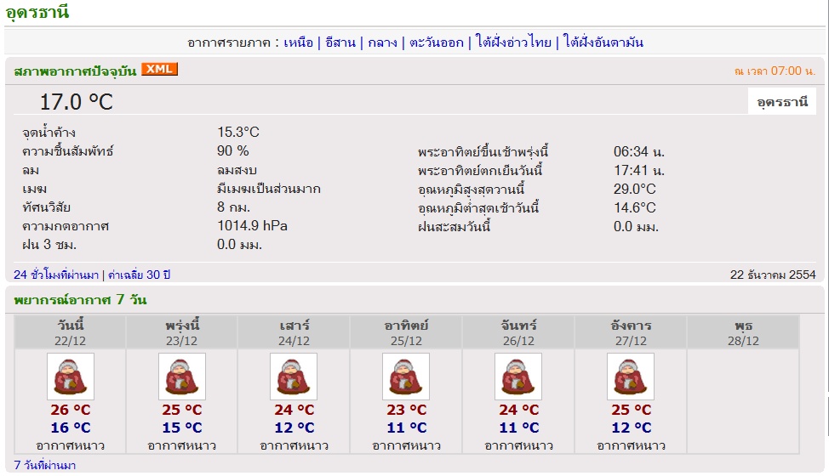Click the จันทร์ 26/12 column header
The image size is (829, 476).
[x=518, y=332]
